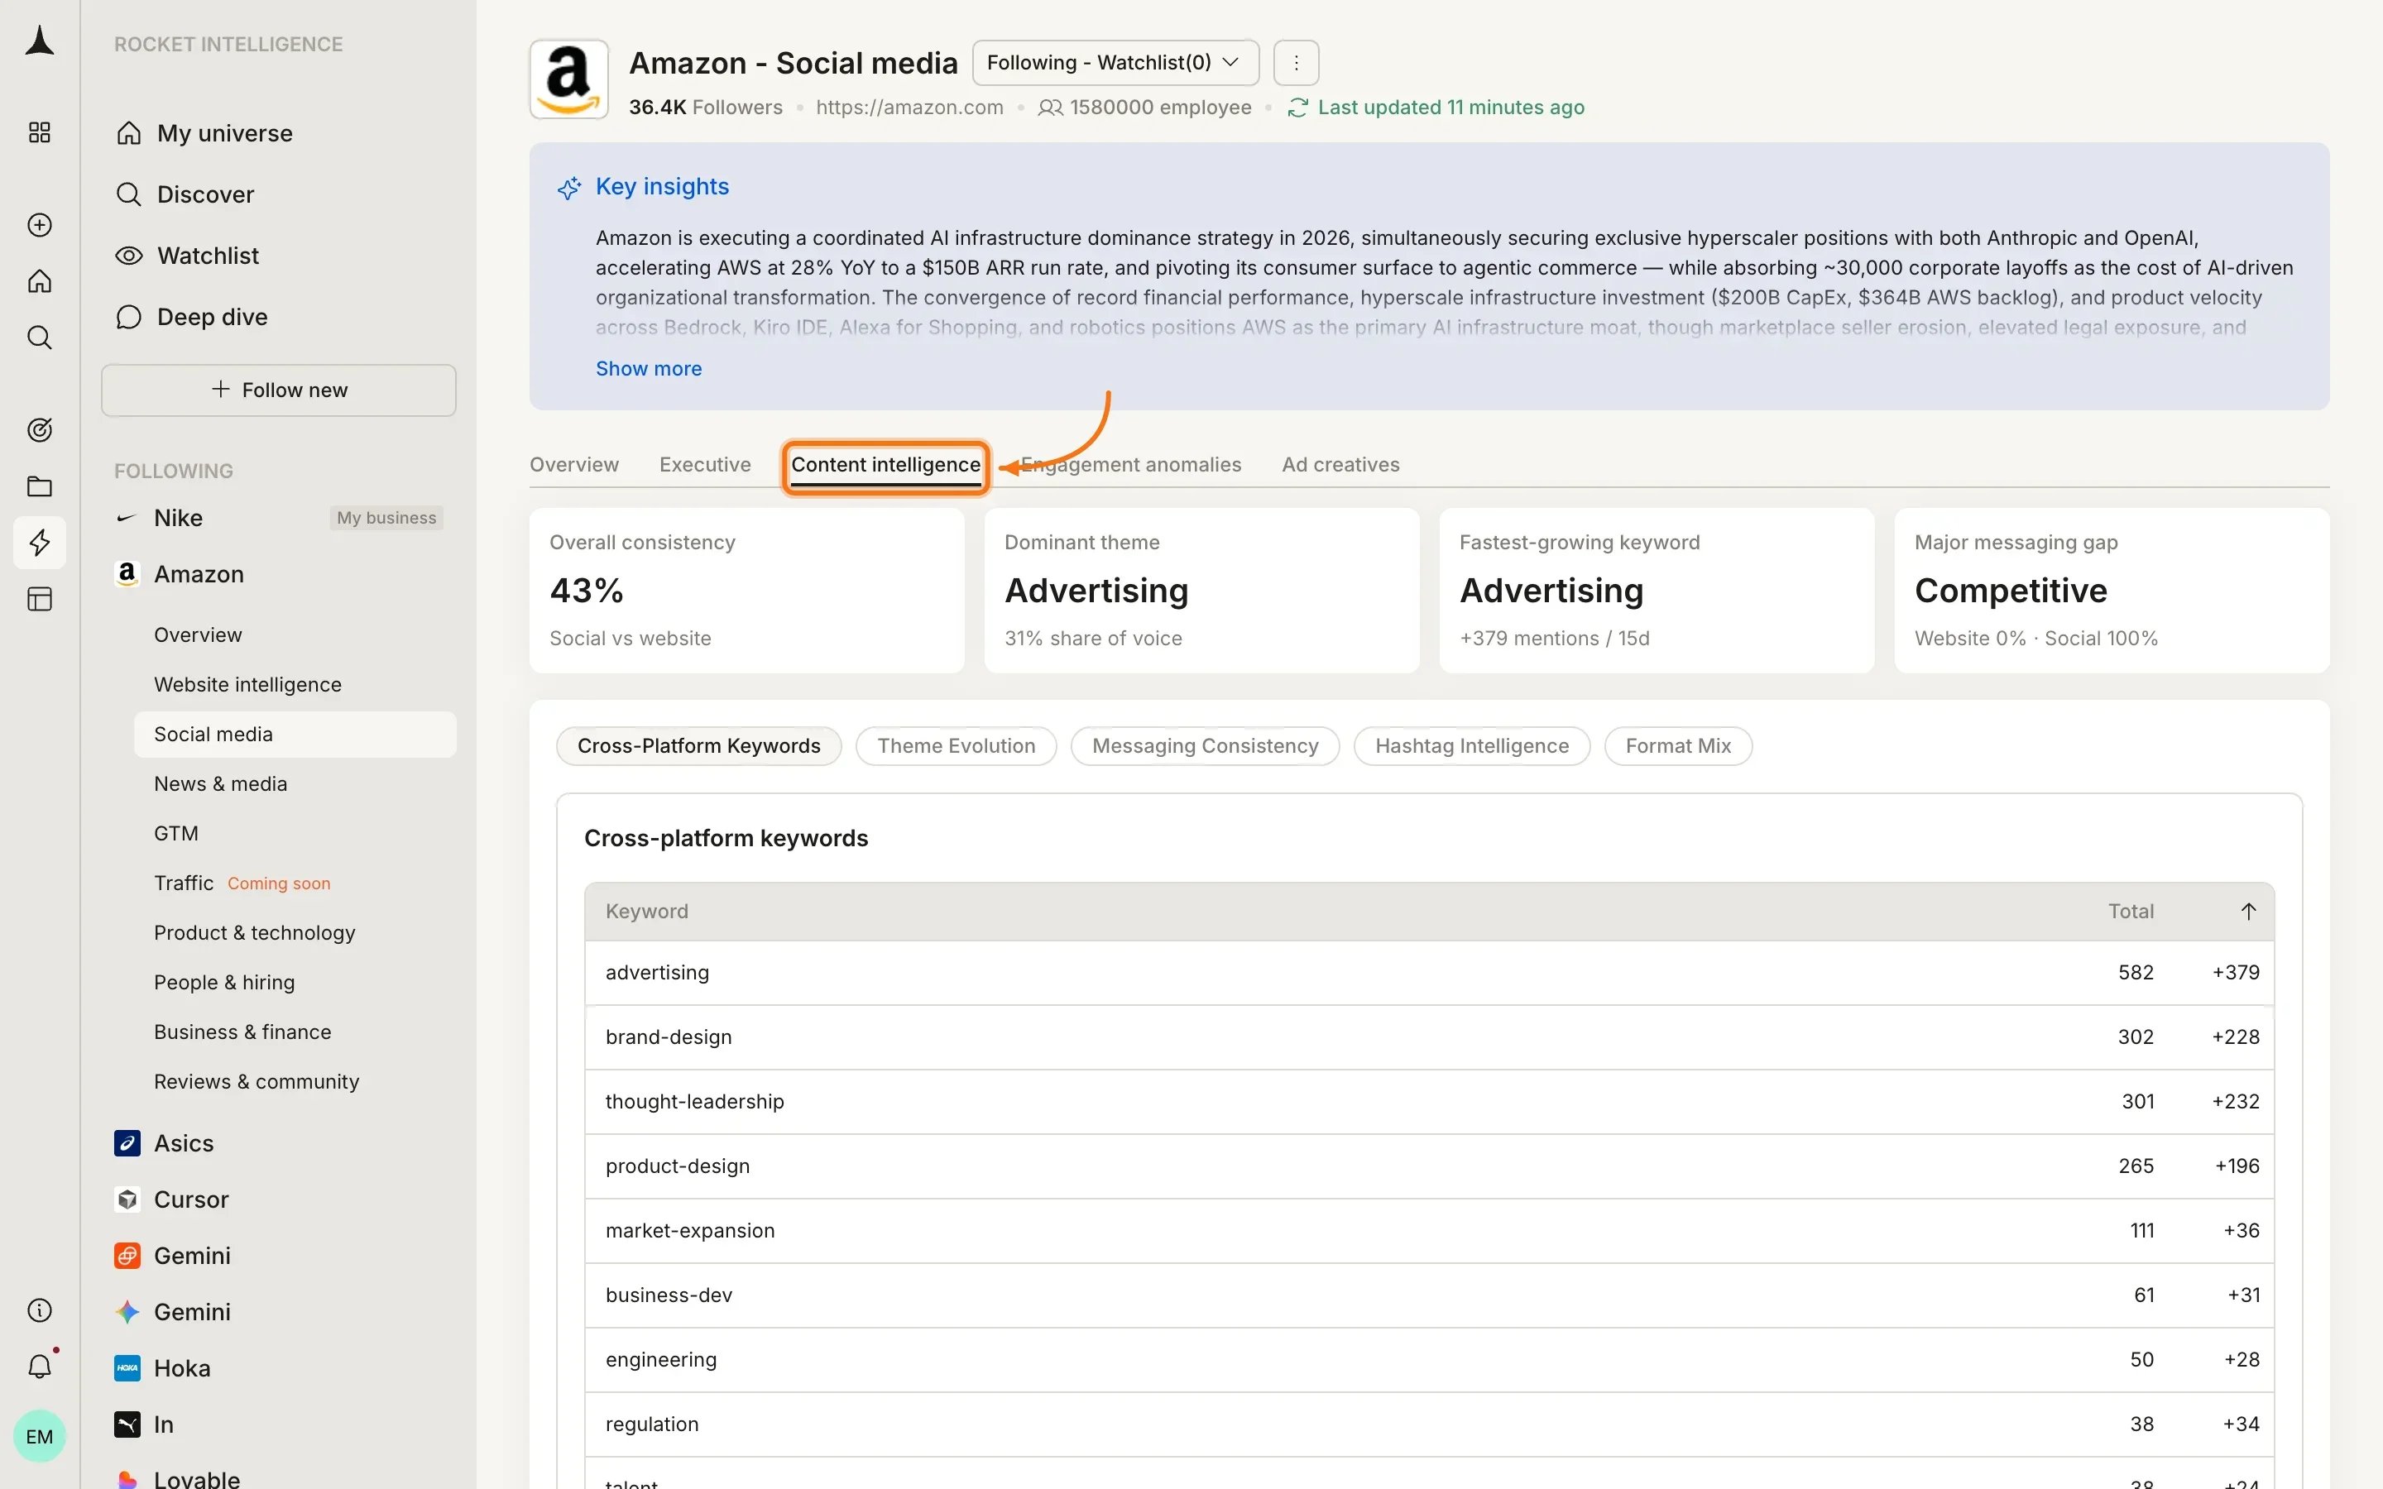2383x1489 pixels.
Task: Open GTM in sidebar
Action: coord(176,833)
